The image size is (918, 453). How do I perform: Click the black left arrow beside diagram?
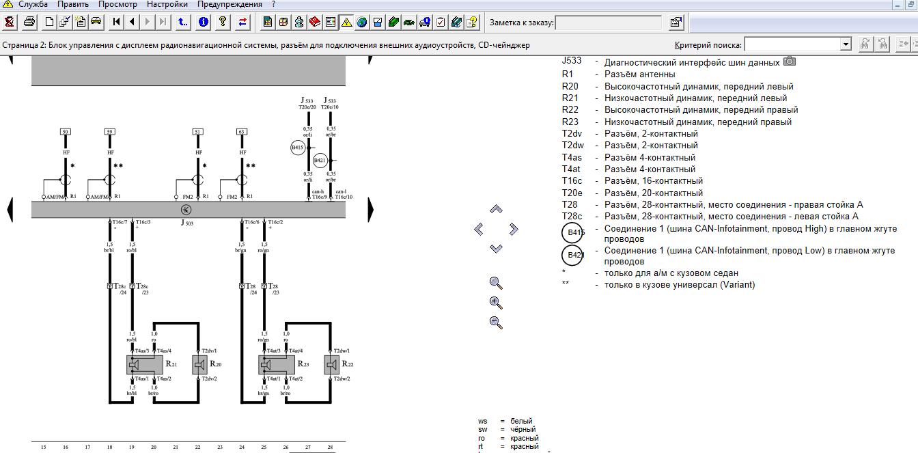[10, 208]
